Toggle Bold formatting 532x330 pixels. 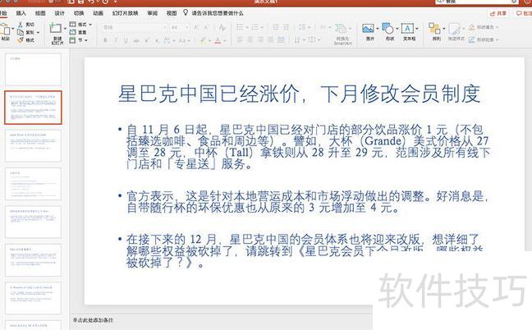point(105,40)
